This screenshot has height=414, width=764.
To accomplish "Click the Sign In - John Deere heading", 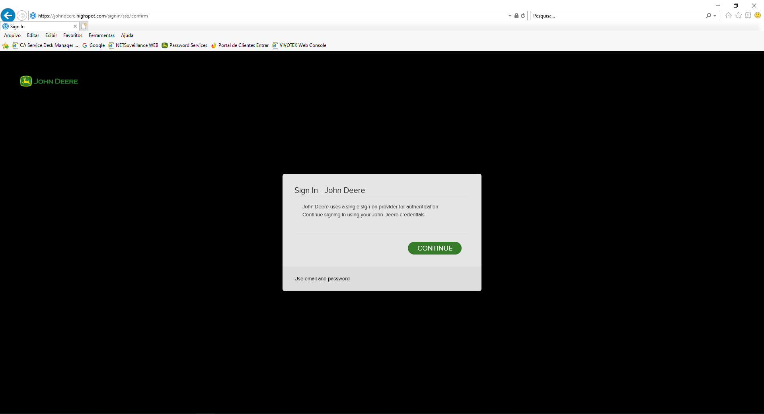I will pos(329,190).
